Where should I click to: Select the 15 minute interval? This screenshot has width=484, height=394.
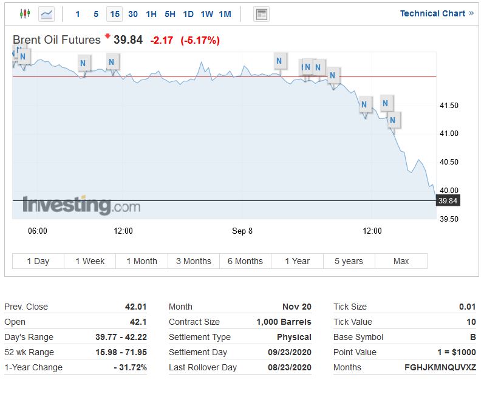tap(115, 14)
